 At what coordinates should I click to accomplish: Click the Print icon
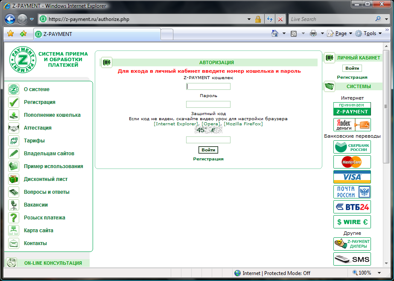pos(313,33)
